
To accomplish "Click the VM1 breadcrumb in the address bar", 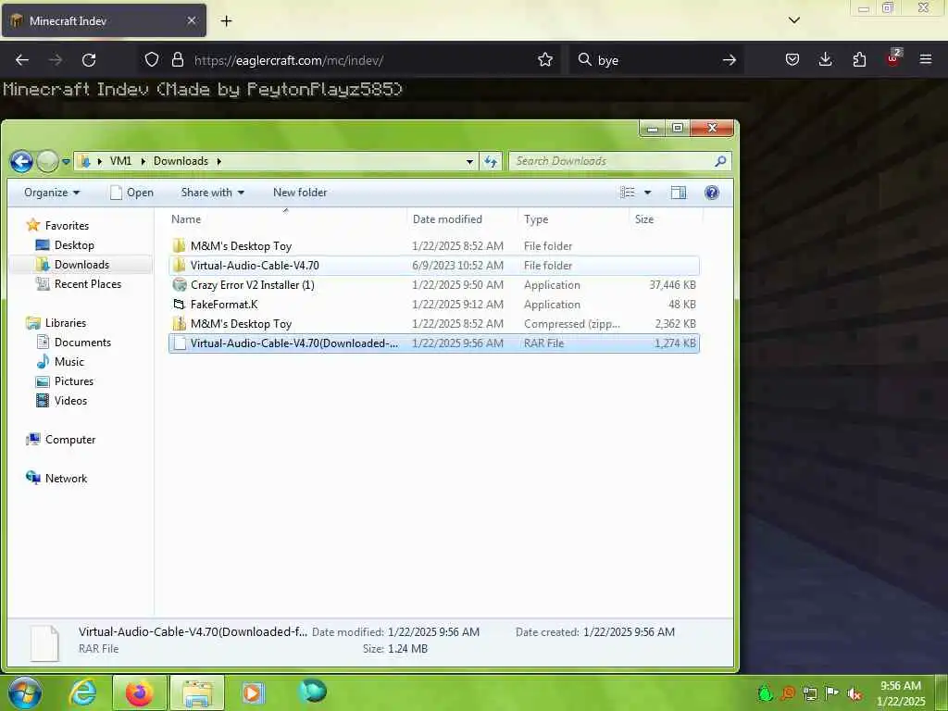I will tap(120, 161).
